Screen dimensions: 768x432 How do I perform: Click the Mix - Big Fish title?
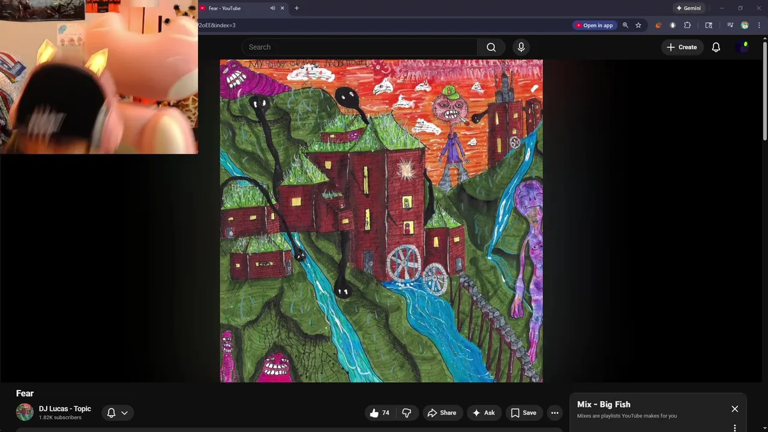point(604,404)
